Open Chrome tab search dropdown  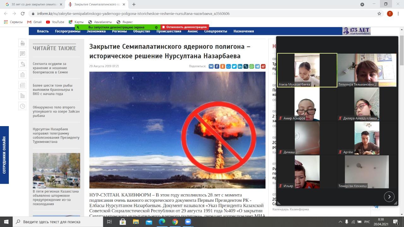point(362,4)
